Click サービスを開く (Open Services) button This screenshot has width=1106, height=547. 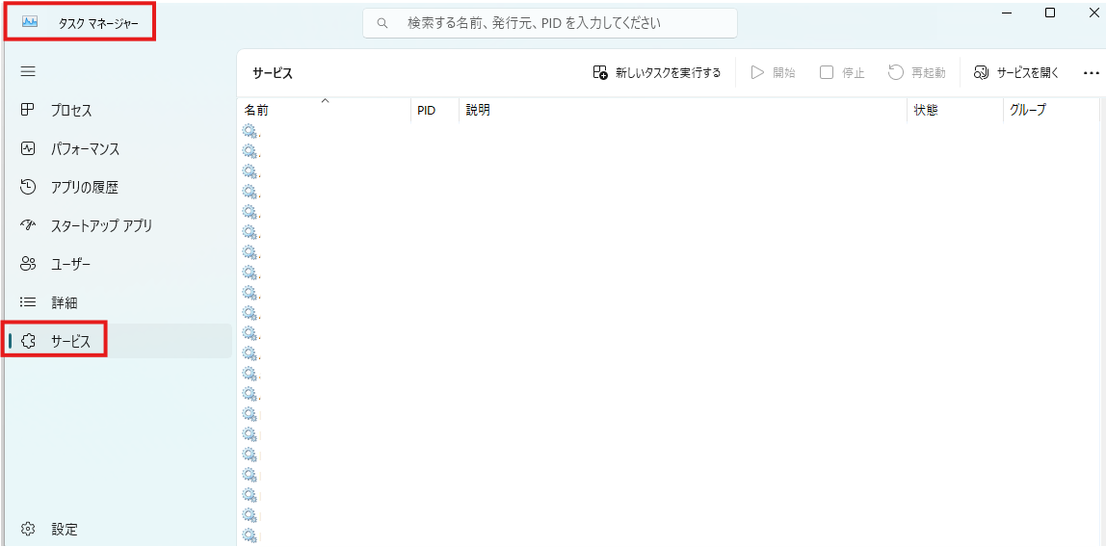1016,72
